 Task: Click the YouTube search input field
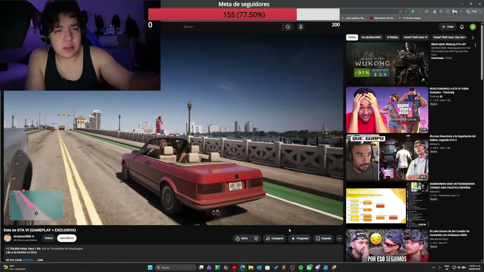click(231, 27)
